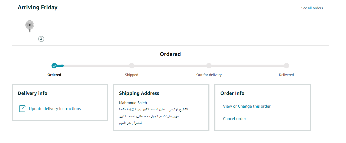
Task: Click the Out for delivery step circle
Action: pyautogui.click(x=209, y=66)
